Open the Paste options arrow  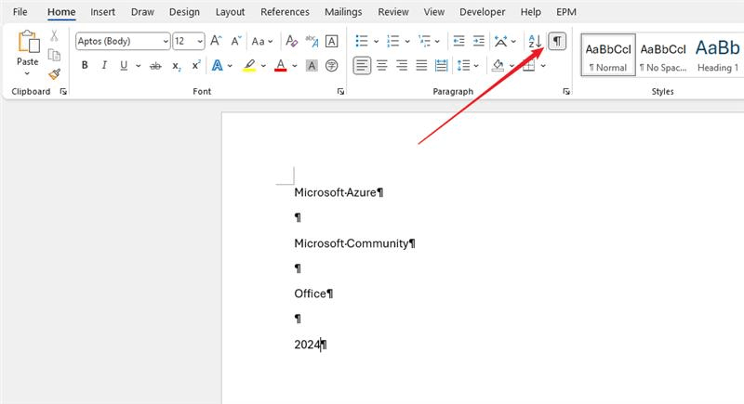pos(27,73)
